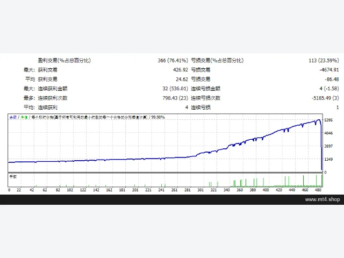Viewport: 344px width, 258px height.
Task: Click the 连续获利金额 label
Action: (x=53, y=89)
